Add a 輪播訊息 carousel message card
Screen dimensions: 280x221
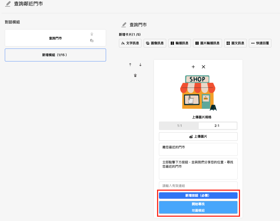pos(180,43)
